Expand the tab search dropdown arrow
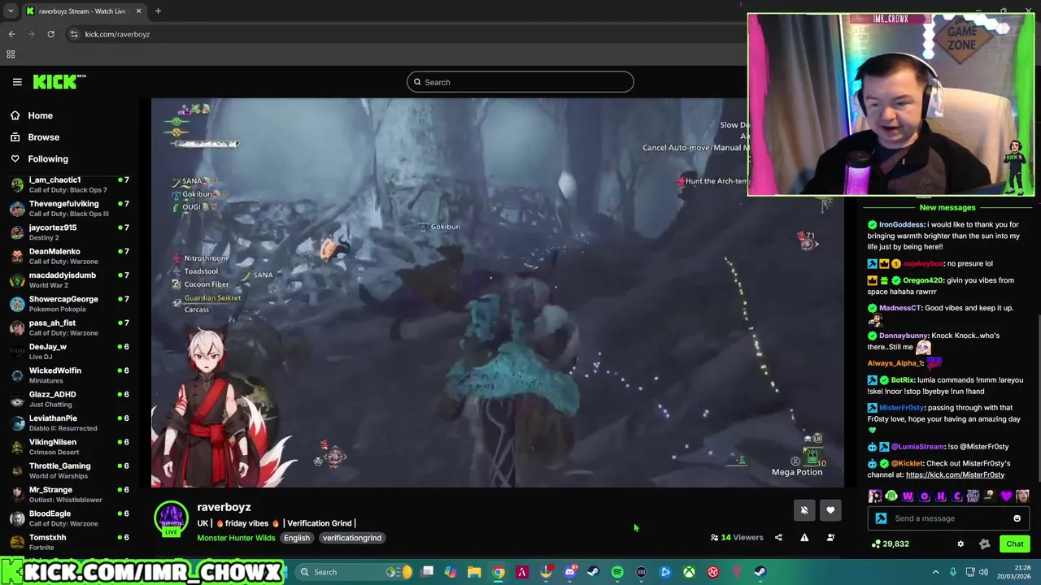This screenshot has width=1041, height=585. tap(11, 11)
